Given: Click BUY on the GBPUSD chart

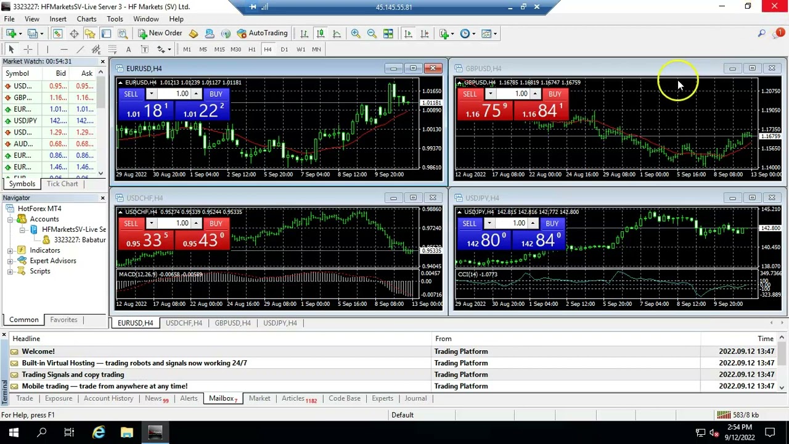Looking at the screenshot, I should click(554, 94).
